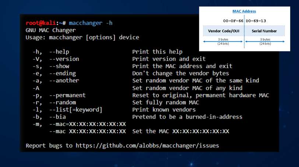Click the Vendor Code/OUI box
Image resolution: width=299 pixels, height=167 pixels.
pos(223,31)
